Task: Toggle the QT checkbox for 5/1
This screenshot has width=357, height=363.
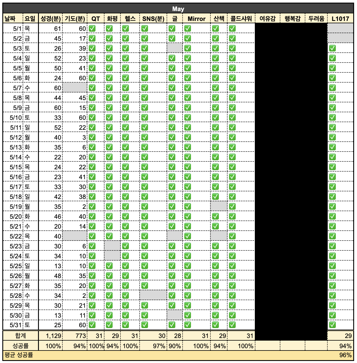Action: tap(92, 29)
